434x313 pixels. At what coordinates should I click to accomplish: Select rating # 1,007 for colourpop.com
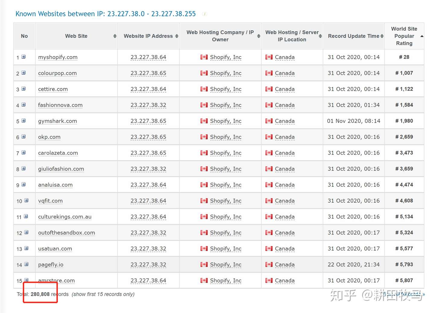tap(404, 73)
